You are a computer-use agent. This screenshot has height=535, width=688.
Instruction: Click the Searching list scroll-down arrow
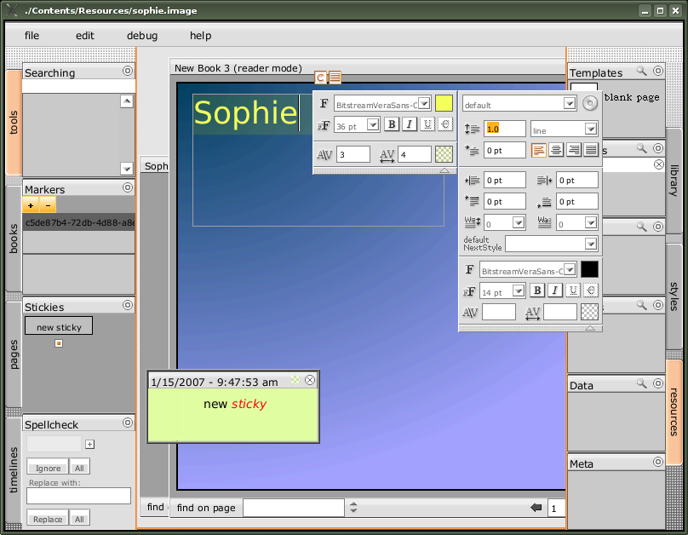(x=127, y=168)
